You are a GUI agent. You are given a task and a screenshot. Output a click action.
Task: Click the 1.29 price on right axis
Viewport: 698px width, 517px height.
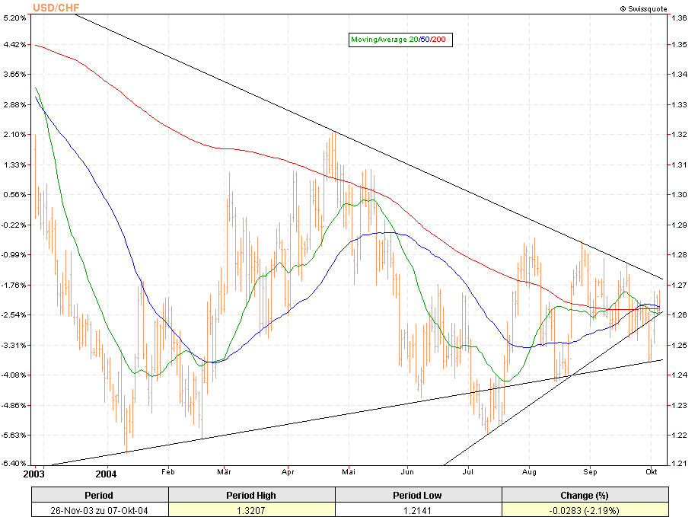tap(679, 225)
